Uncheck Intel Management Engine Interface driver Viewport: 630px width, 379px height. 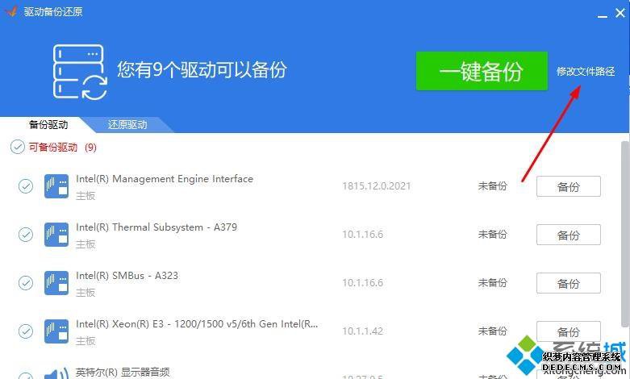pos(26,186)
